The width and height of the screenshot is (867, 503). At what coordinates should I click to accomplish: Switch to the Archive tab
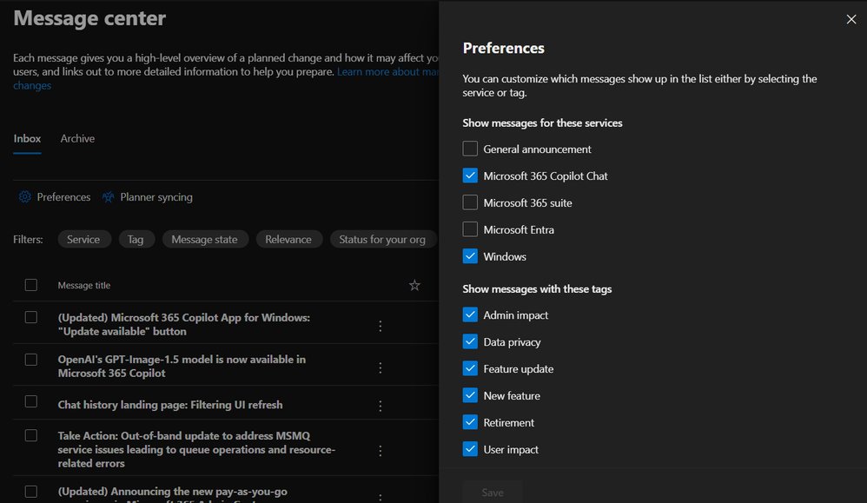point(77,138)
